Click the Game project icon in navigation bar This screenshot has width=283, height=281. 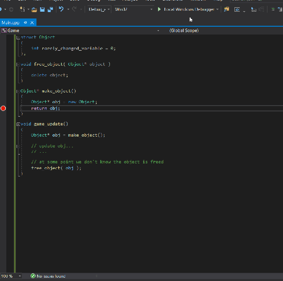4,31
